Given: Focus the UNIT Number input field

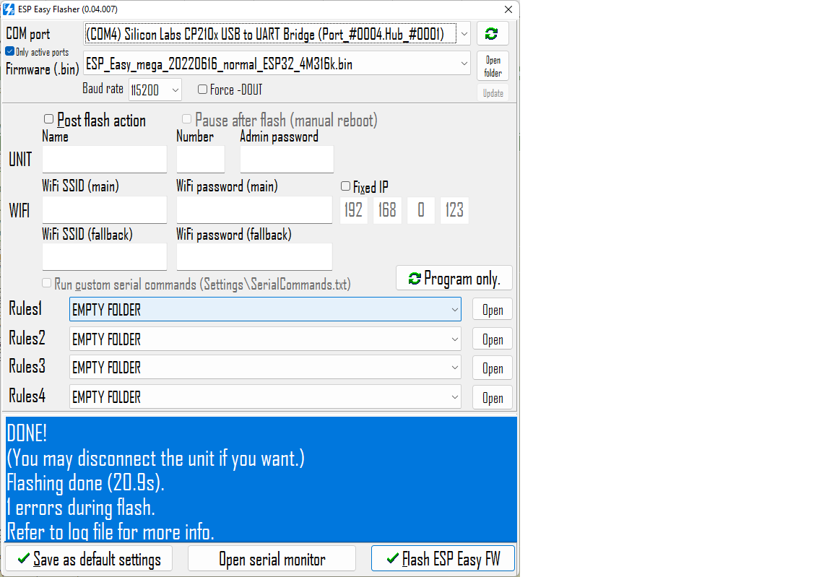Looking at the screenshot, I should click(201, 160).
